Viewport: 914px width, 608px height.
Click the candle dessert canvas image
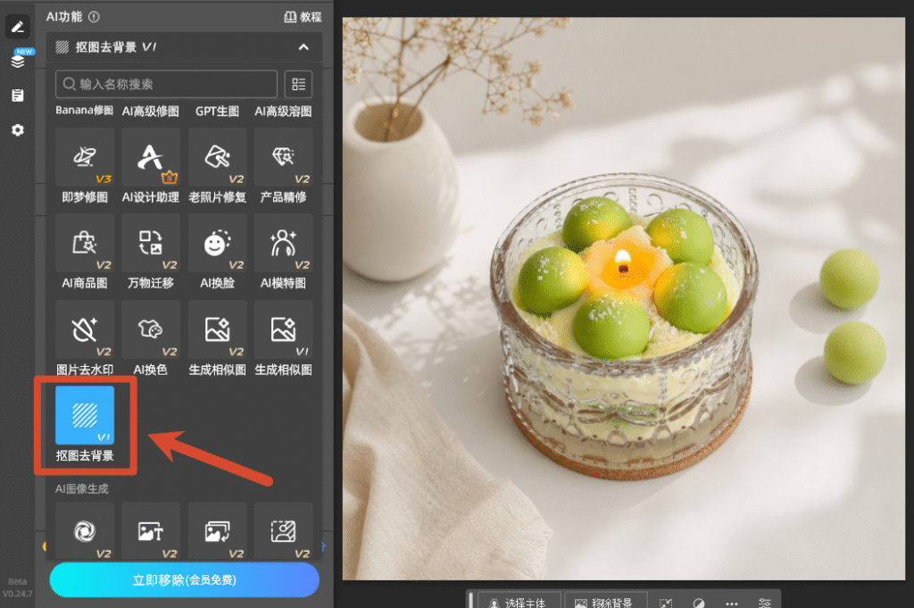click(624, 298)
